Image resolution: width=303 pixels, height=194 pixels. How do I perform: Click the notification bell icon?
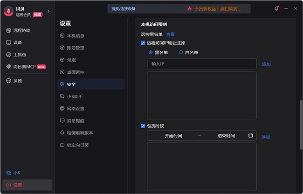pyautogui.click(x=277, y=8)
